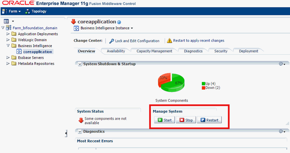
Task: Open the tree view options dropdown arrow
Action: [13, 21]
